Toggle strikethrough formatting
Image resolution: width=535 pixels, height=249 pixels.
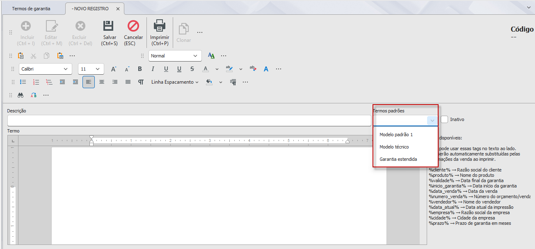point(192,69)
